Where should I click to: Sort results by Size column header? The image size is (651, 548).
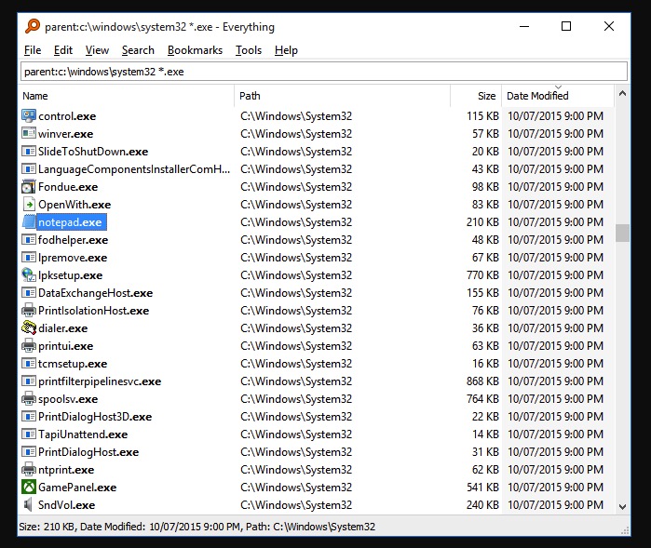486,96
